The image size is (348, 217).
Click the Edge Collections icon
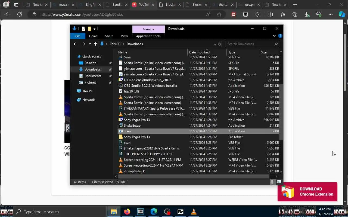295,14
